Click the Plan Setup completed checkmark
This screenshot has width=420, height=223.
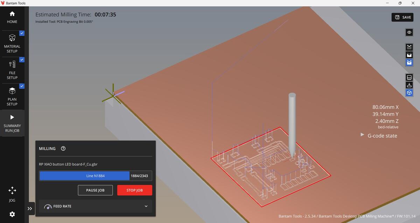(x=22, y=86)
